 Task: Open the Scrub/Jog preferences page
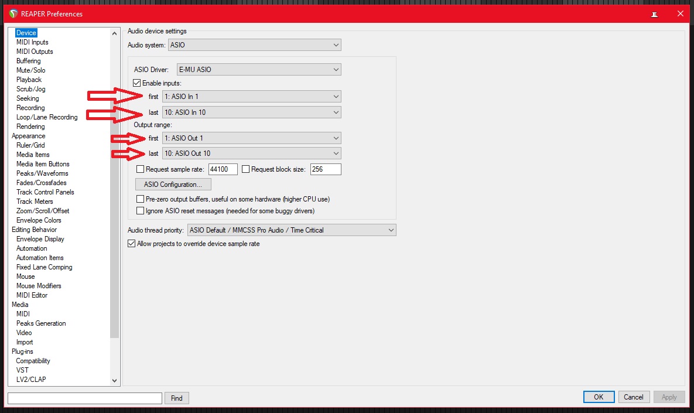point(30,89)
